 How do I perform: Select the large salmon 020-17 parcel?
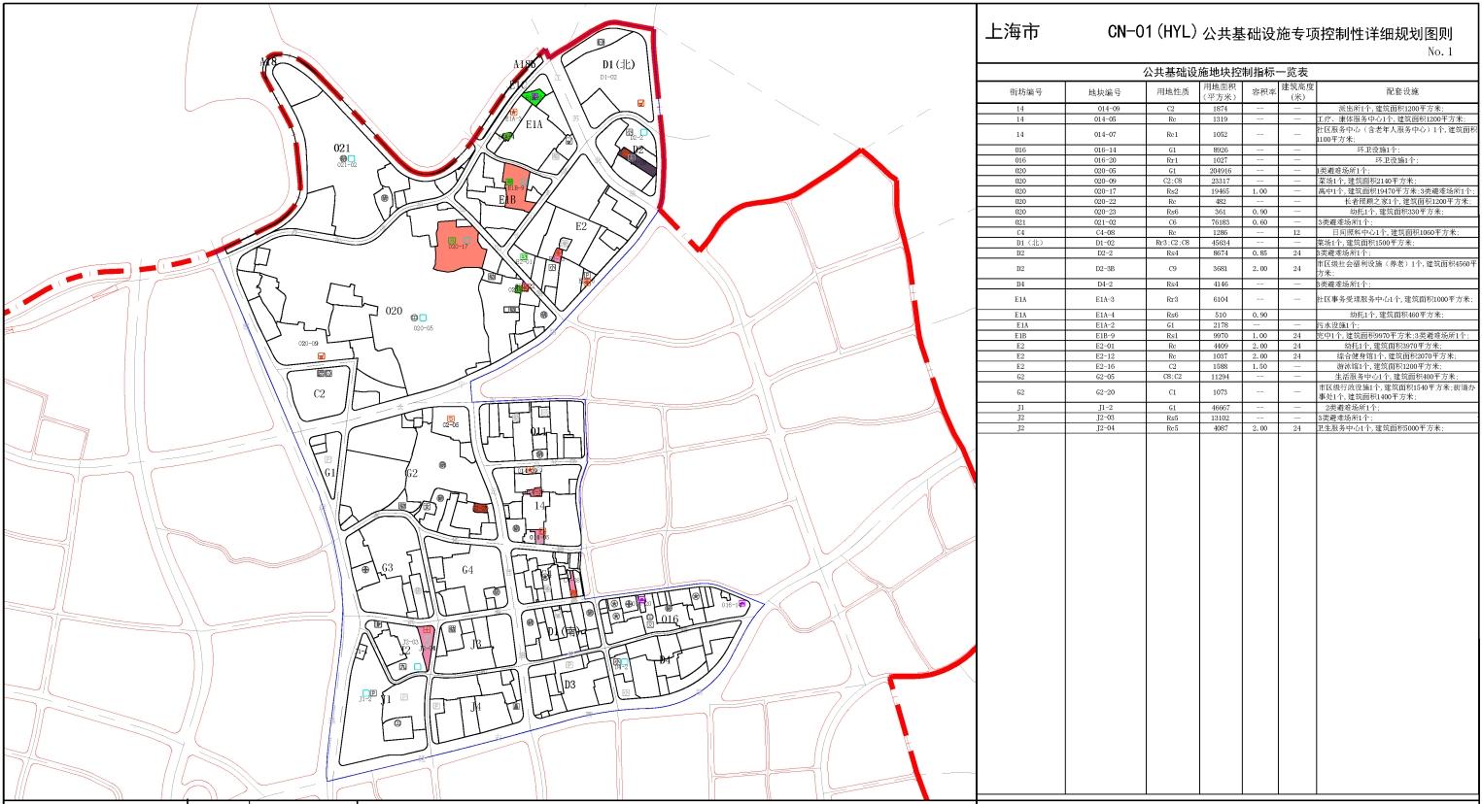[457, 247]
